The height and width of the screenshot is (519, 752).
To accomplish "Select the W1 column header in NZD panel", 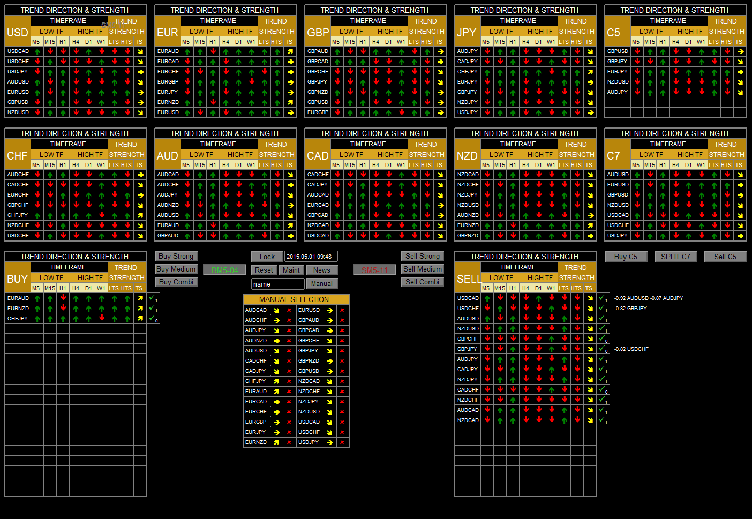I will click(x=551, y=165).
